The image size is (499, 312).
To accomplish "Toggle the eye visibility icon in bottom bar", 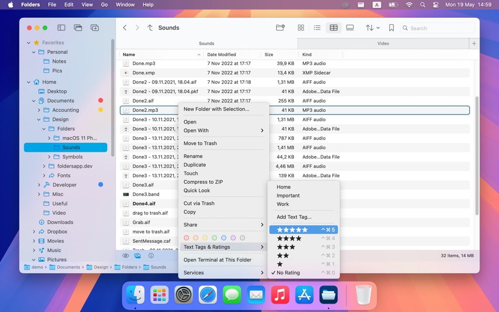I will click(x=125, y=256).
